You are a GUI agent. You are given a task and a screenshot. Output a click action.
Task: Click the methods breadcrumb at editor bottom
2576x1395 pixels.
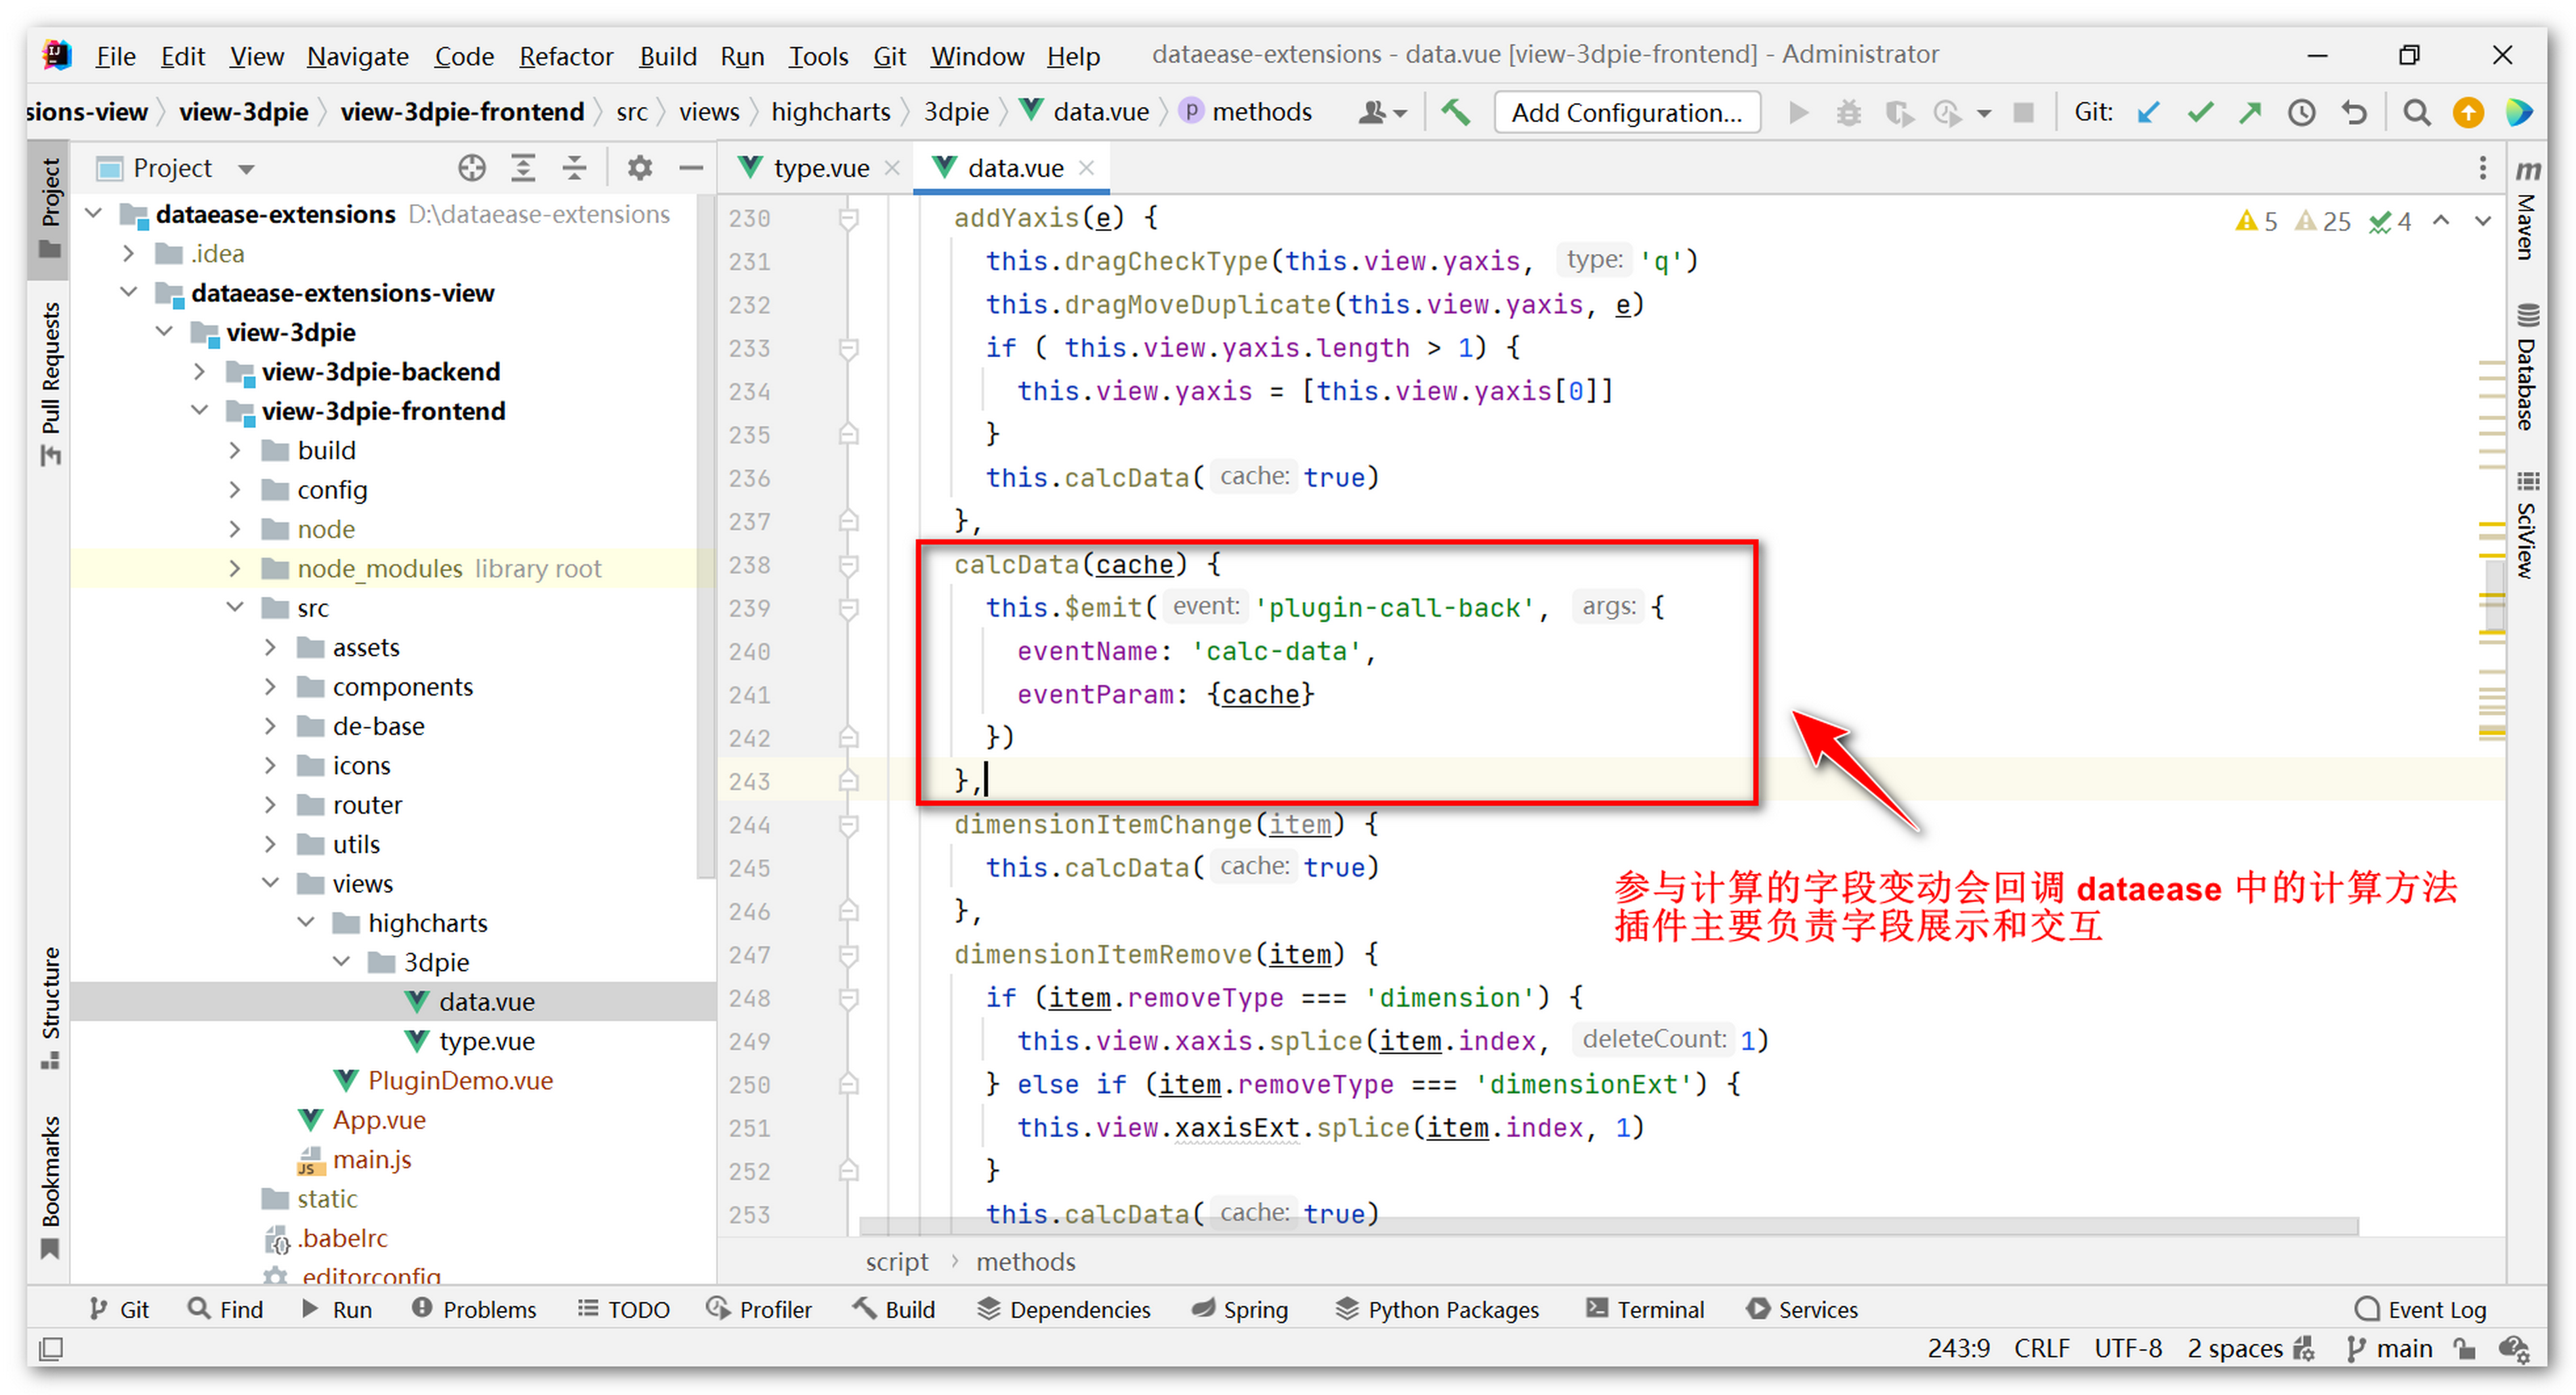tap(1025, 1262)
